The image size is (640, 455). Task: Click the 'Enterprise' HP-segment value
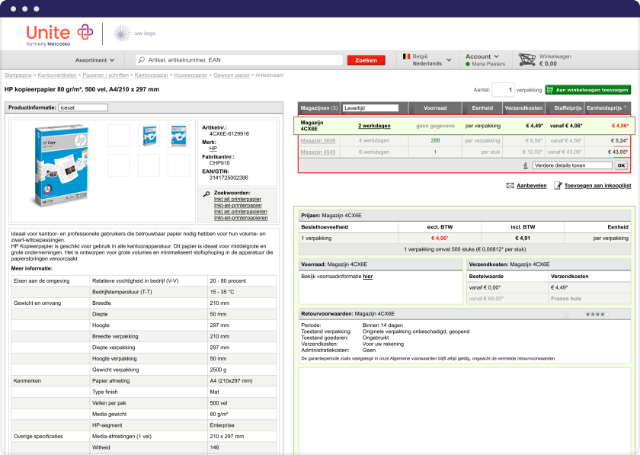click(222, 425)
